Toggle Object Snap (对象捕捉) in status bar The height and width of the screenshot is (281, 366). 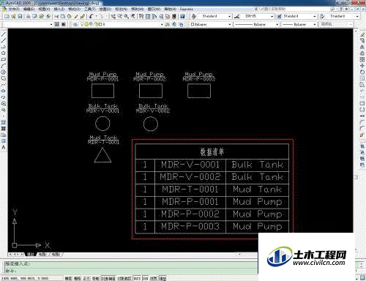click(x=108, y=278)
